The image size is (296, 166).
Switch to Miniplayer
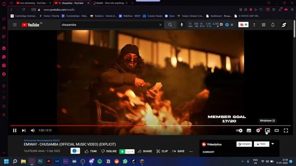point(267,130)
